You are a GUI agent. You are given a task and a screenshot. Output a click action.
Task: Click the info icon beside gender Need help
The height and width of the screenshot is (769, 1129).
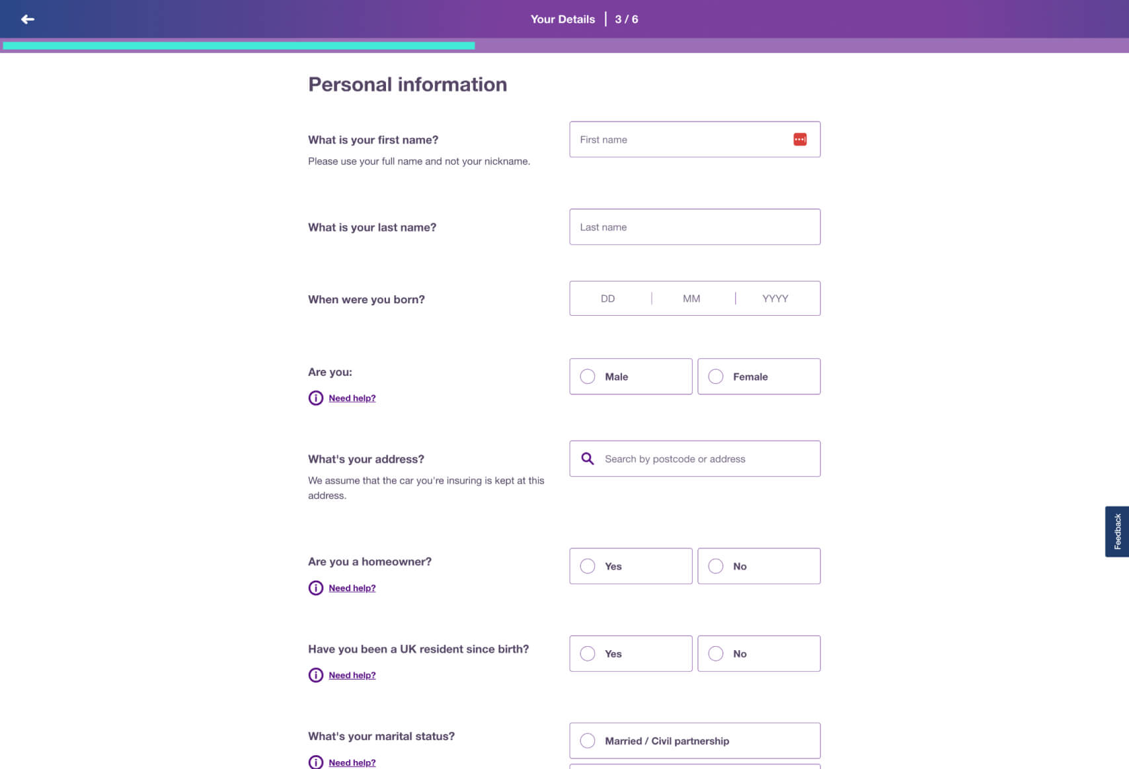pos(316,398)
